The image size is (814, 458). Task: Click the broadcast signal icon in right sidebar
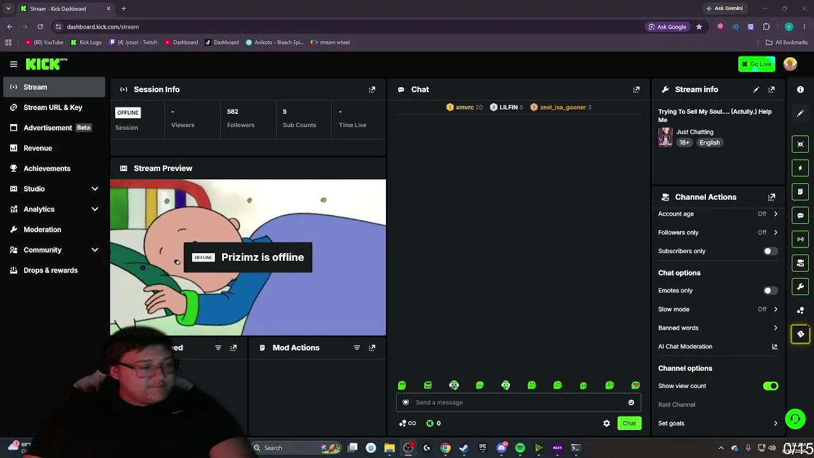(x=800, y=239)
